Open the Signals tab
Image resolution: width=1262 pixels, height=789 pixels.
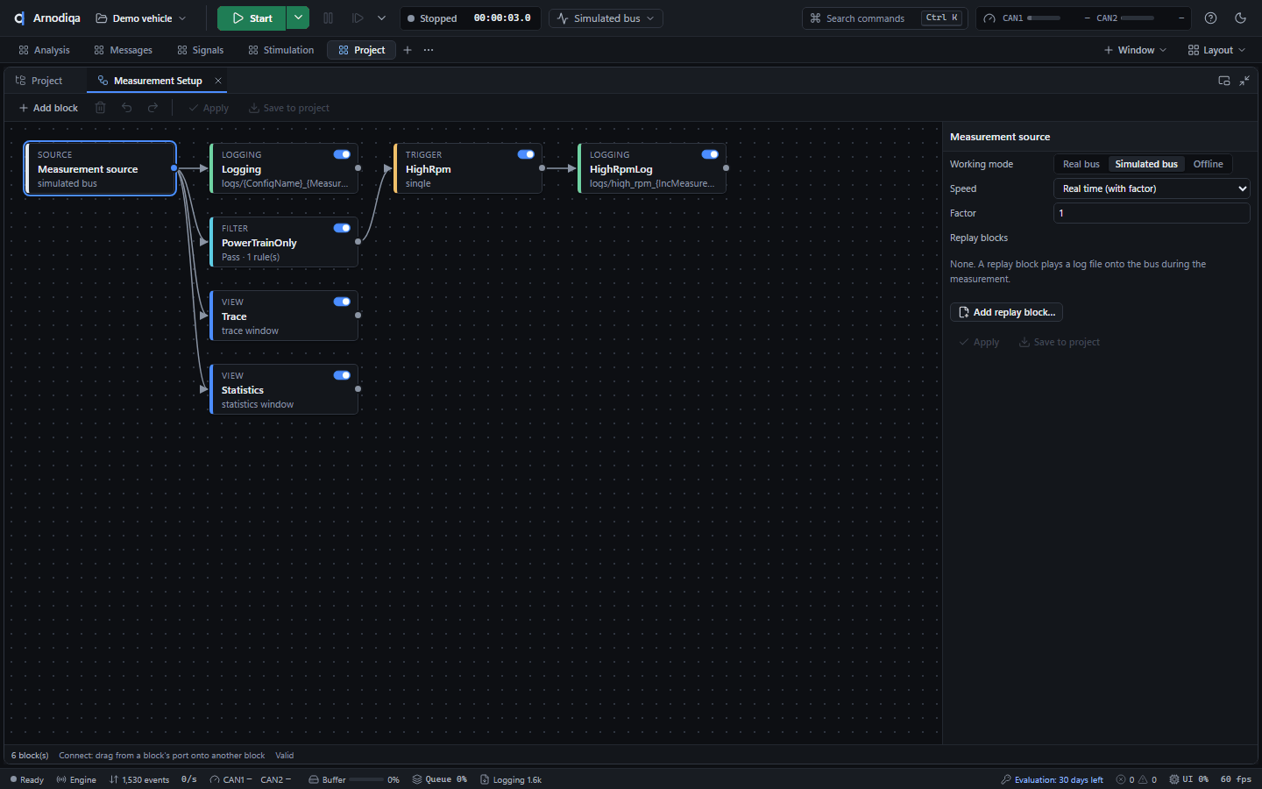pyautogui.click(x=200, y=50)
